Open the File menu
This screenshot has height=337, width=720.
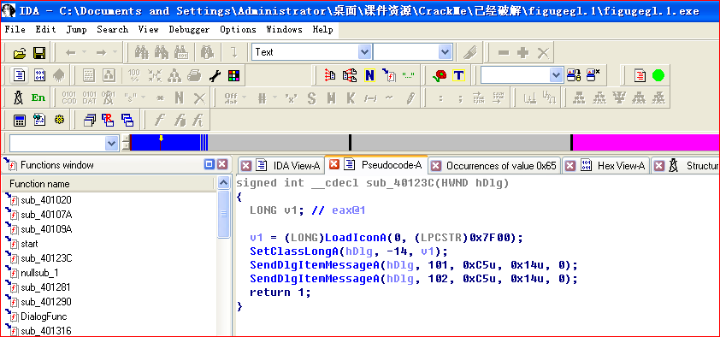[x=15, y=29]
